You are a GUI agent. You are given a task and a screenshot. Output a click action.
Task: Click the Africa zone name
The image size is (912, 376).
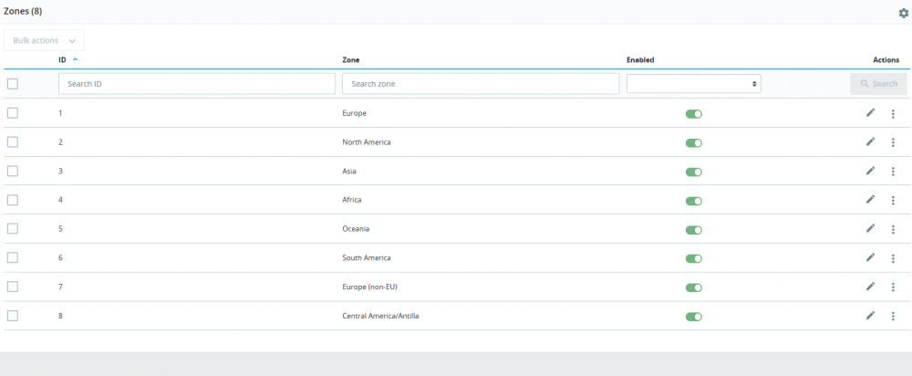(x=352, y=200)
